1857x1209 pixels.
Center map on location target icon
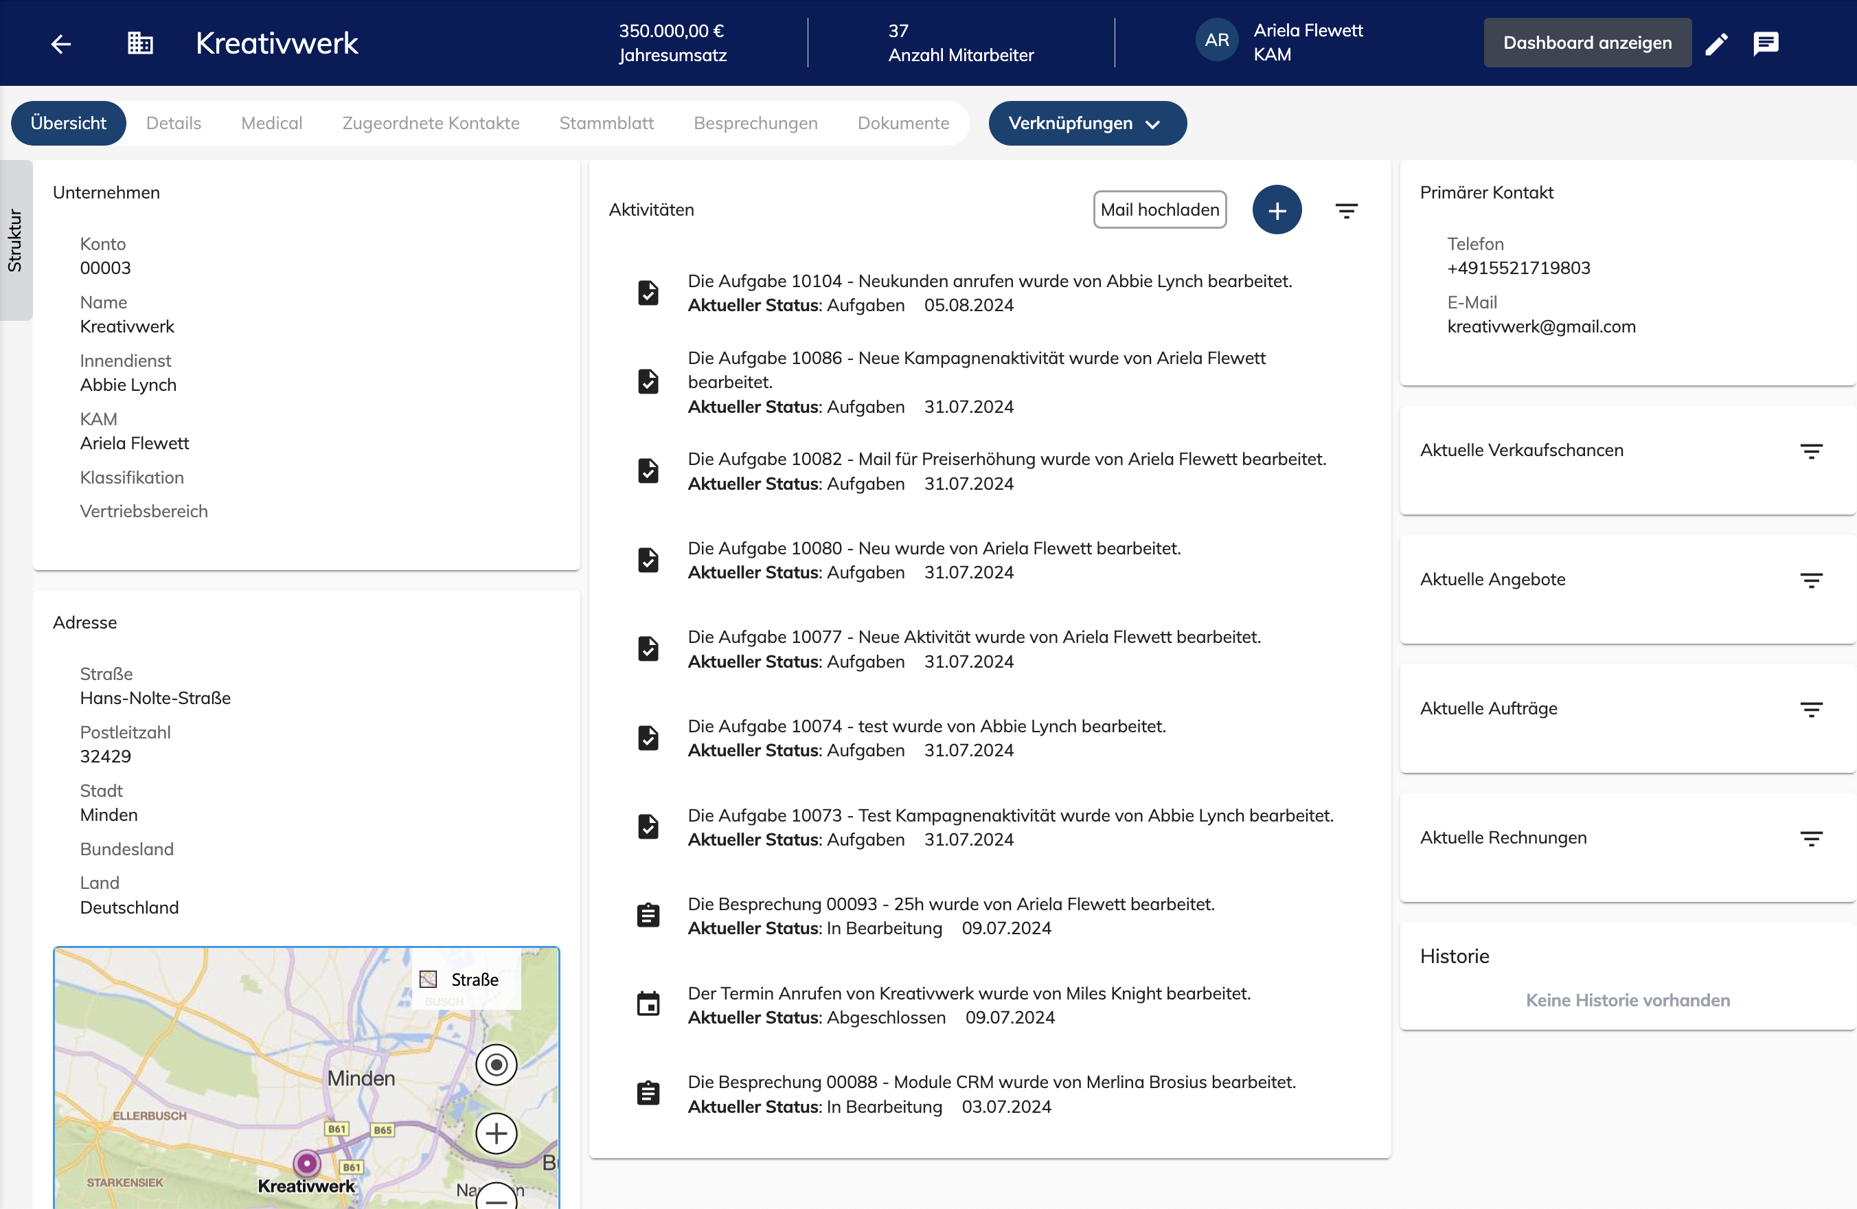[497, 1065]
